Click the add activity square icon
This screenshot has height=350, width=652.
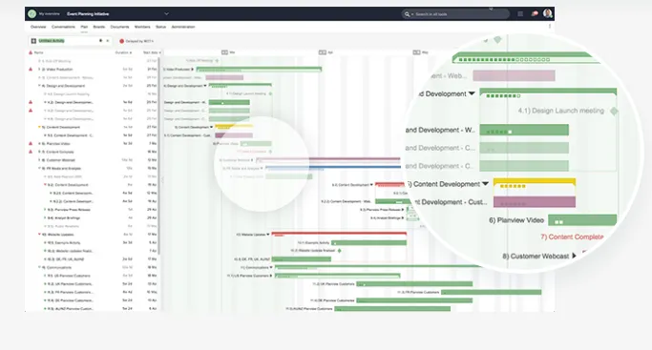(33, 41)
